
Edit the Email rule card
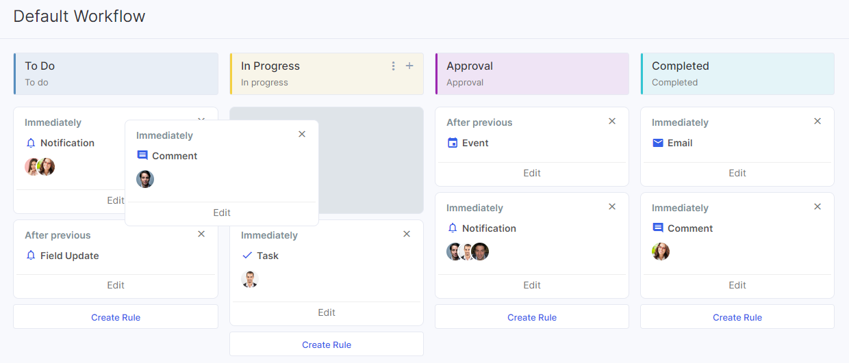point(737,173)
